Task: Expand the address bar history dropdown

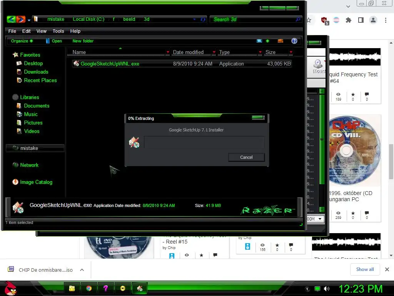Action: 194,19
